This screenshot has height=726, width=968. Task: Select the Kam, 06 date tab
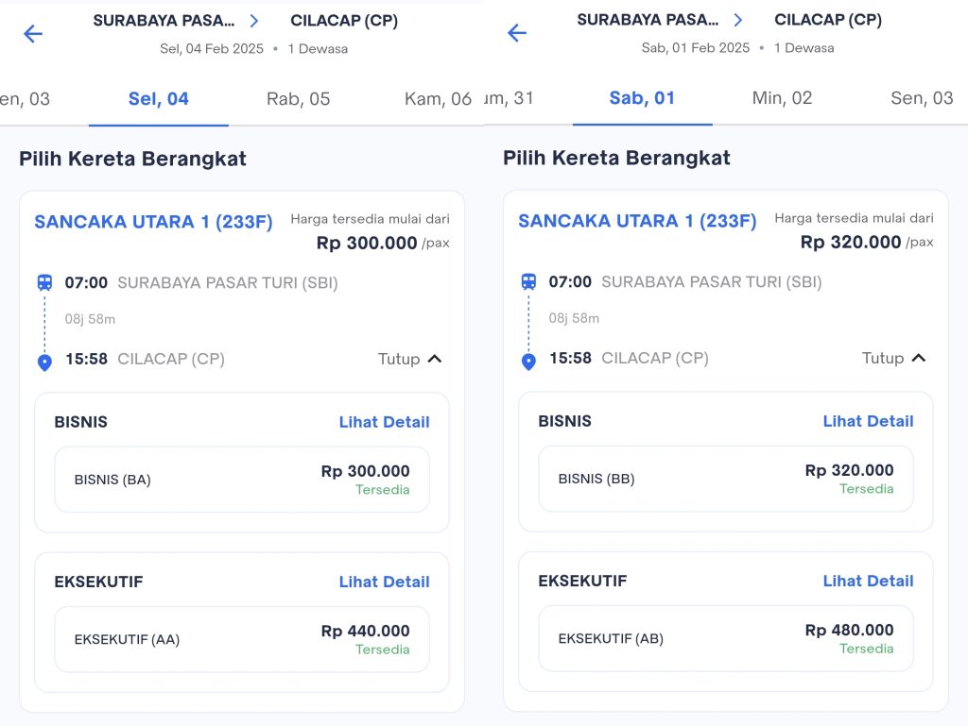click(435, 98)
